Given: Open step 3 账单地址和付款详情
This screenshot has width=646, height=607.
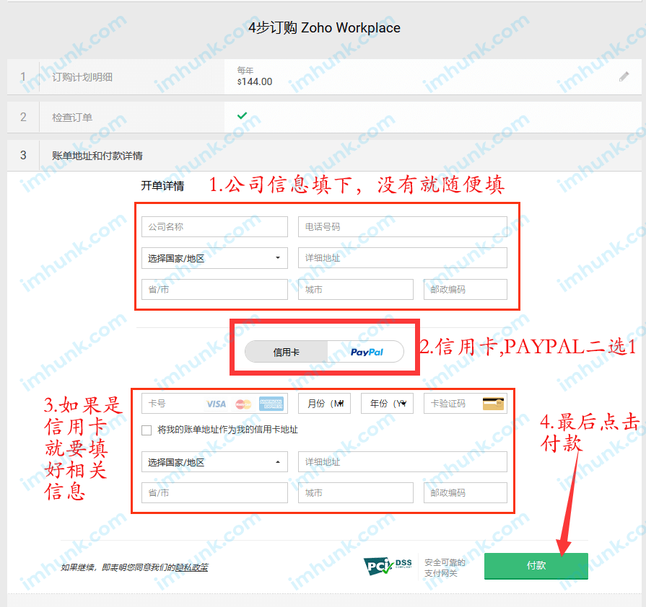Looking at the screenshot, I should [x=324, y=156].
